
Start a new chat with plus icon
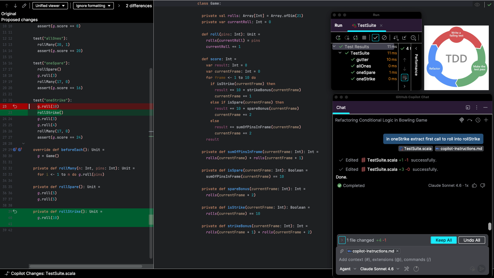[x=486, y=120]
